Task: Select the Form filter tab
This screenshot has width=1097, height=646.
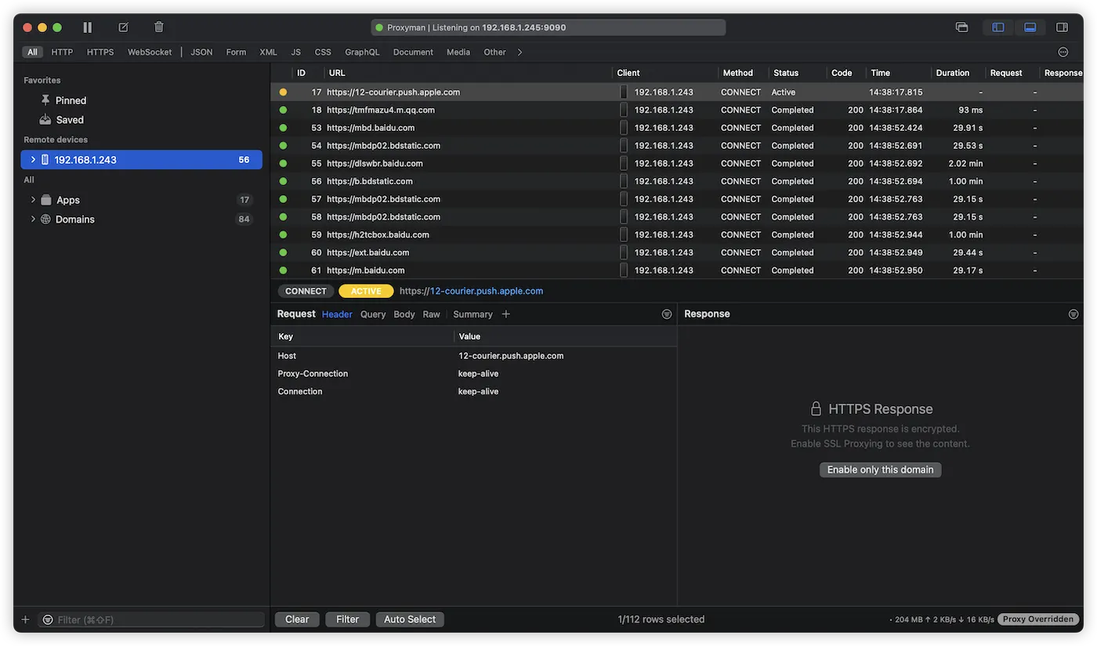Action: point(236,53)
